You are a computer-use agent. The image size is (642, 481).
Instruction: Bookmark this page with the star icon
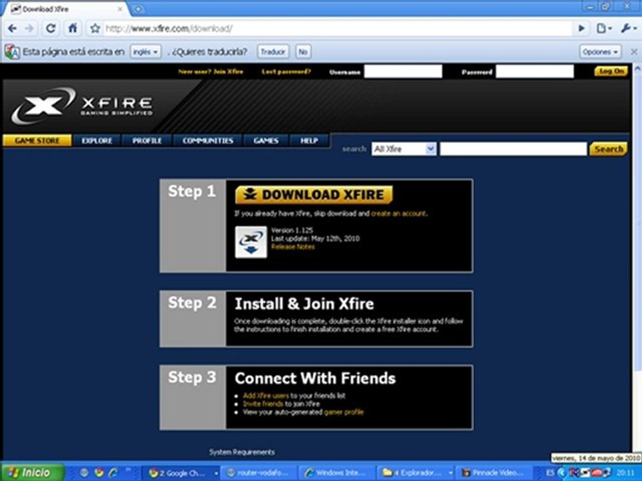(x=95, y=28)
